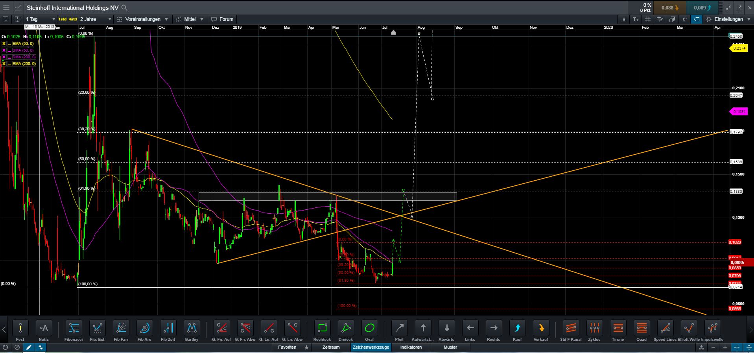Select the Rechteck rectangle tool

click(x=322, y=328)
